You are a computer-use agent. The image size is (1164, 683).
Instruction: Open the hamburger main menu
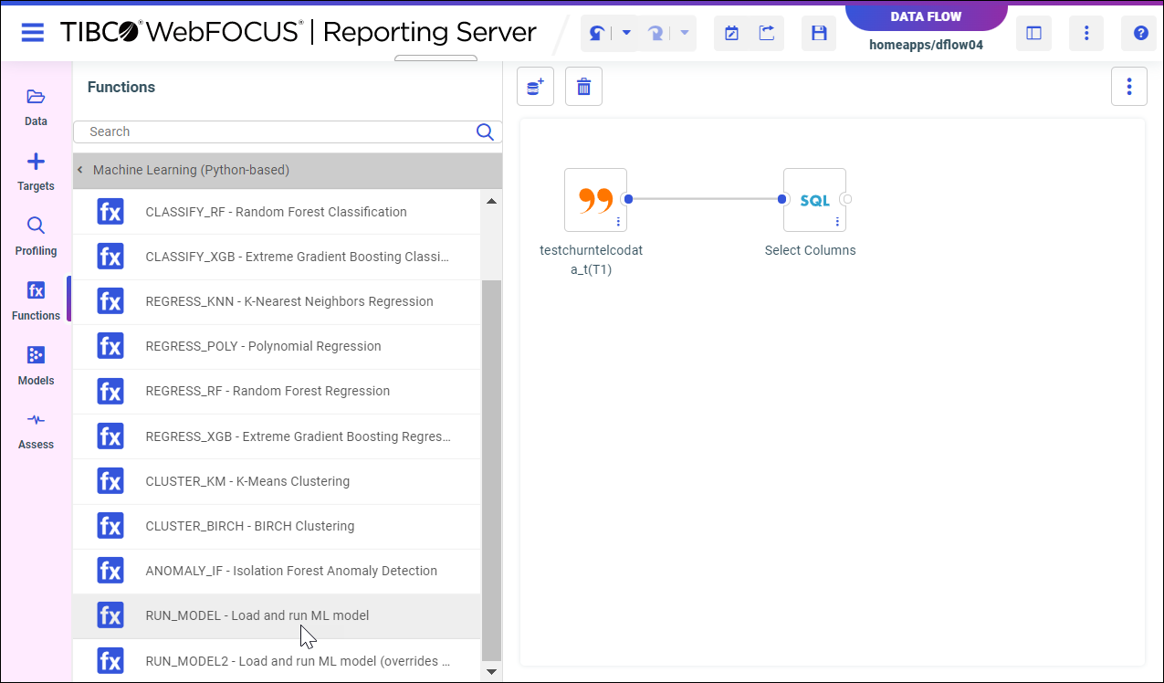[33, 33]
